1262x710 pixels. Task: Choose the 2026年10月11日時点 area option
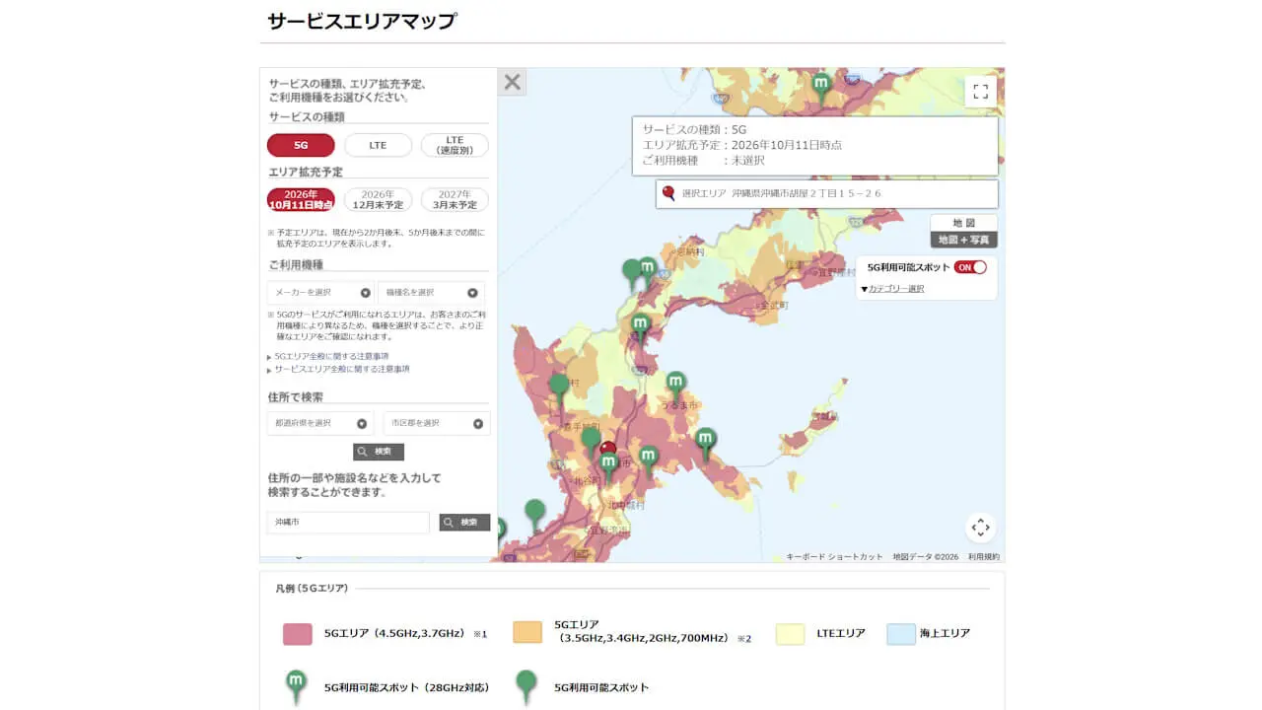(x=301, y=199)
